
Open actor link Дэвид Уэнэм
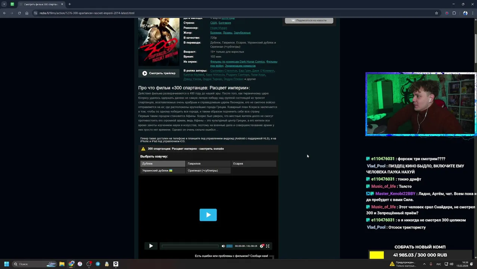[192, 79]
